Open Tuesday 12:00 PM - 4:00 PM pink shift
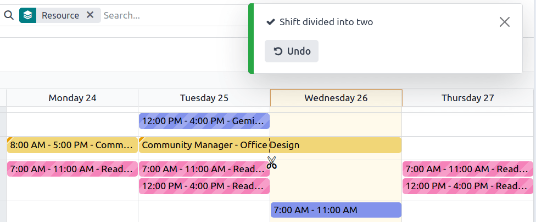The image size is (536, 222). click(x=204, y=186)
